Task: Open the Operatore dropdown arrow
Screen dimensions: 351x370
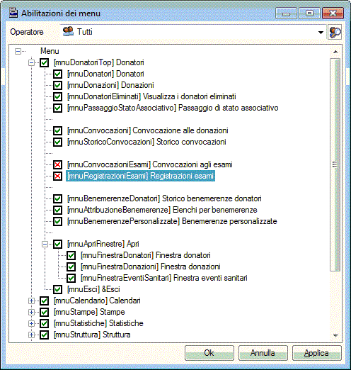Action: (x=321, y=32)
